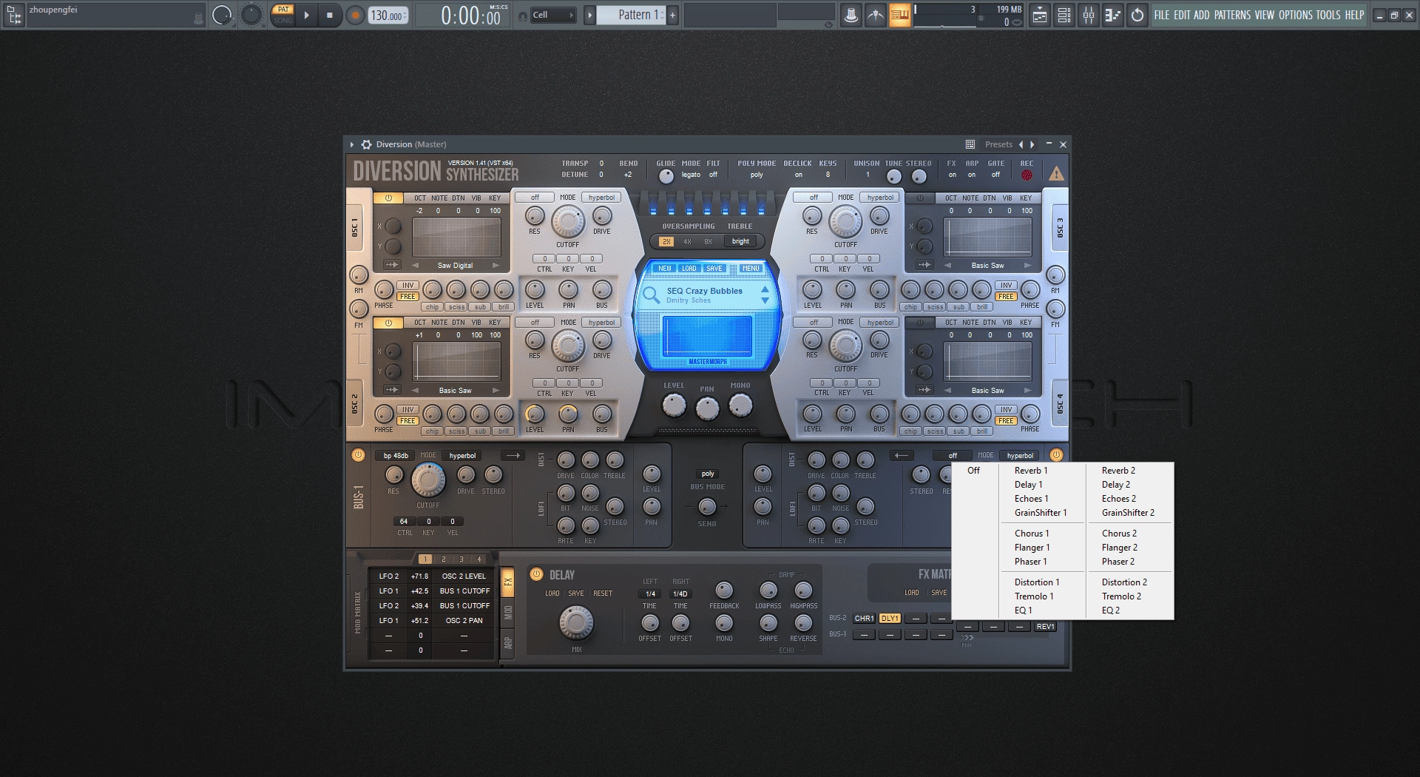Select previous preset with left arrow

(1021, 144)
